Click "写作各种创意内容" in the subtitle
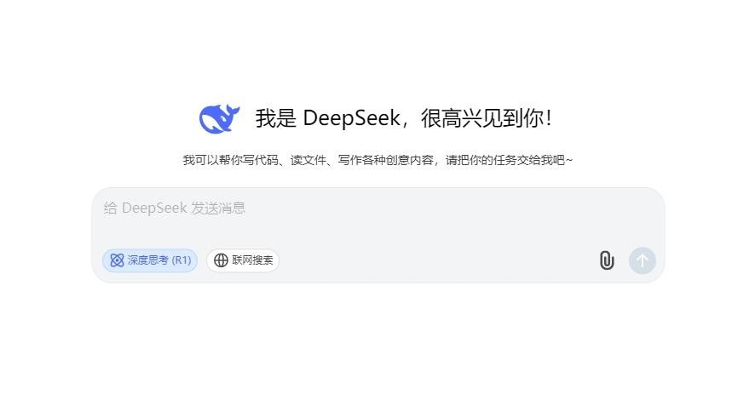 (x=386, y=160)
